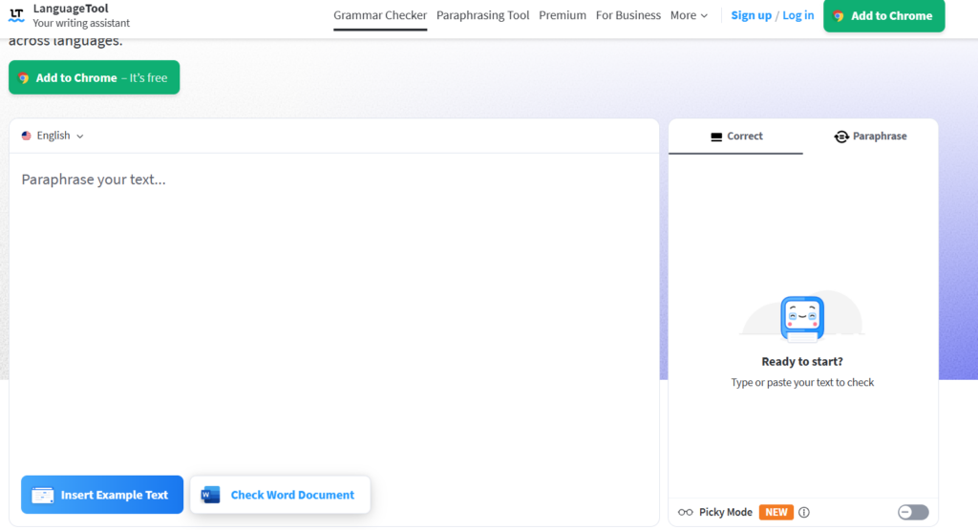Click the NEW badge beside Picky Mode

pos(776,512)
